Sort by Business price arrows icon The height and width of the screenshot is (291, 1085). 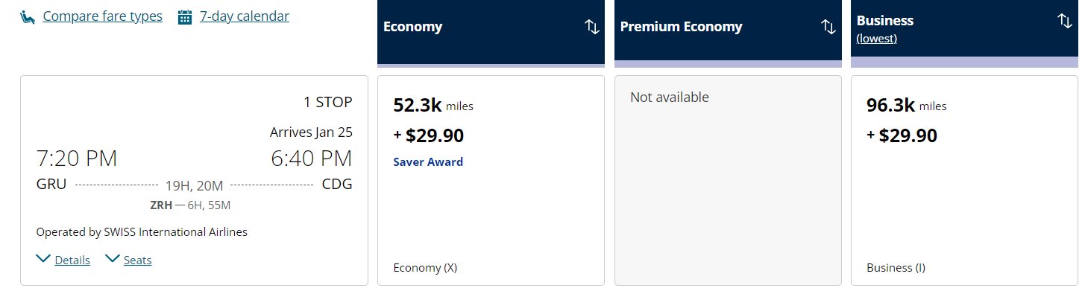coord(1064,21)
